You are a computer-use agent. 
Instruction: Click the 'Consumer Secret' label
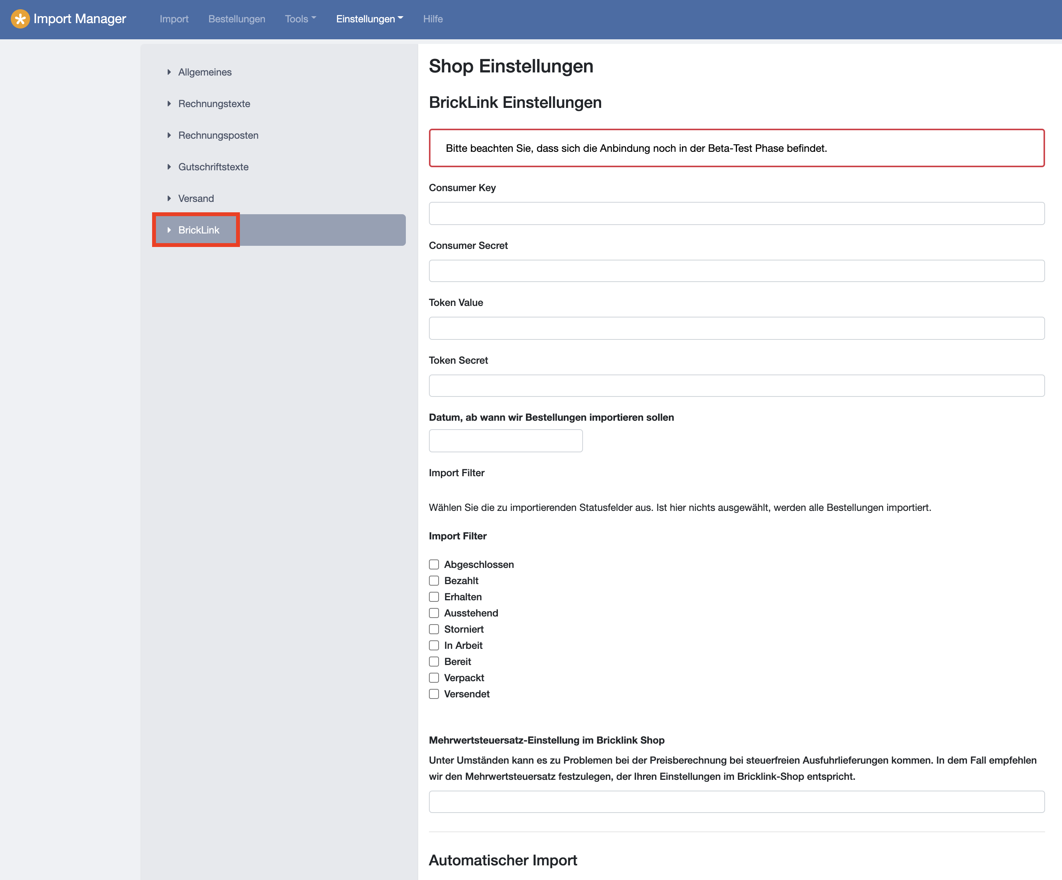point(468,245)
